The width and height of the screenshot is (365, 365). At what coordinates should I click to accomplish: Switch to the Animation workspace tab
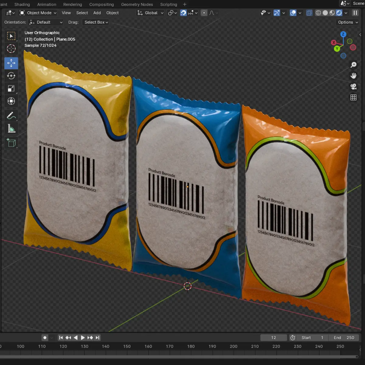point(47,5)
